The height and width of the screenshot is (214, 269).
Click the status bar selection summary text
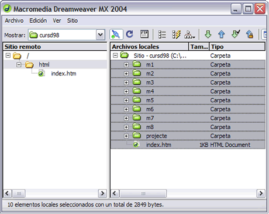[85, 205]
